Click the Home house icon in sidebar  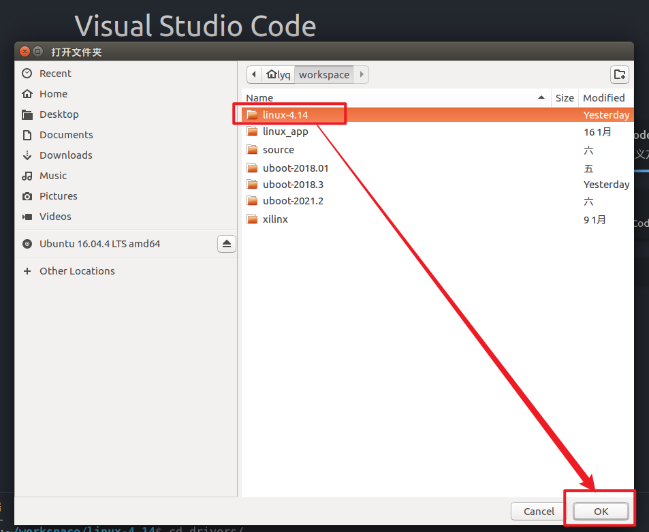[x=27, y=94]
